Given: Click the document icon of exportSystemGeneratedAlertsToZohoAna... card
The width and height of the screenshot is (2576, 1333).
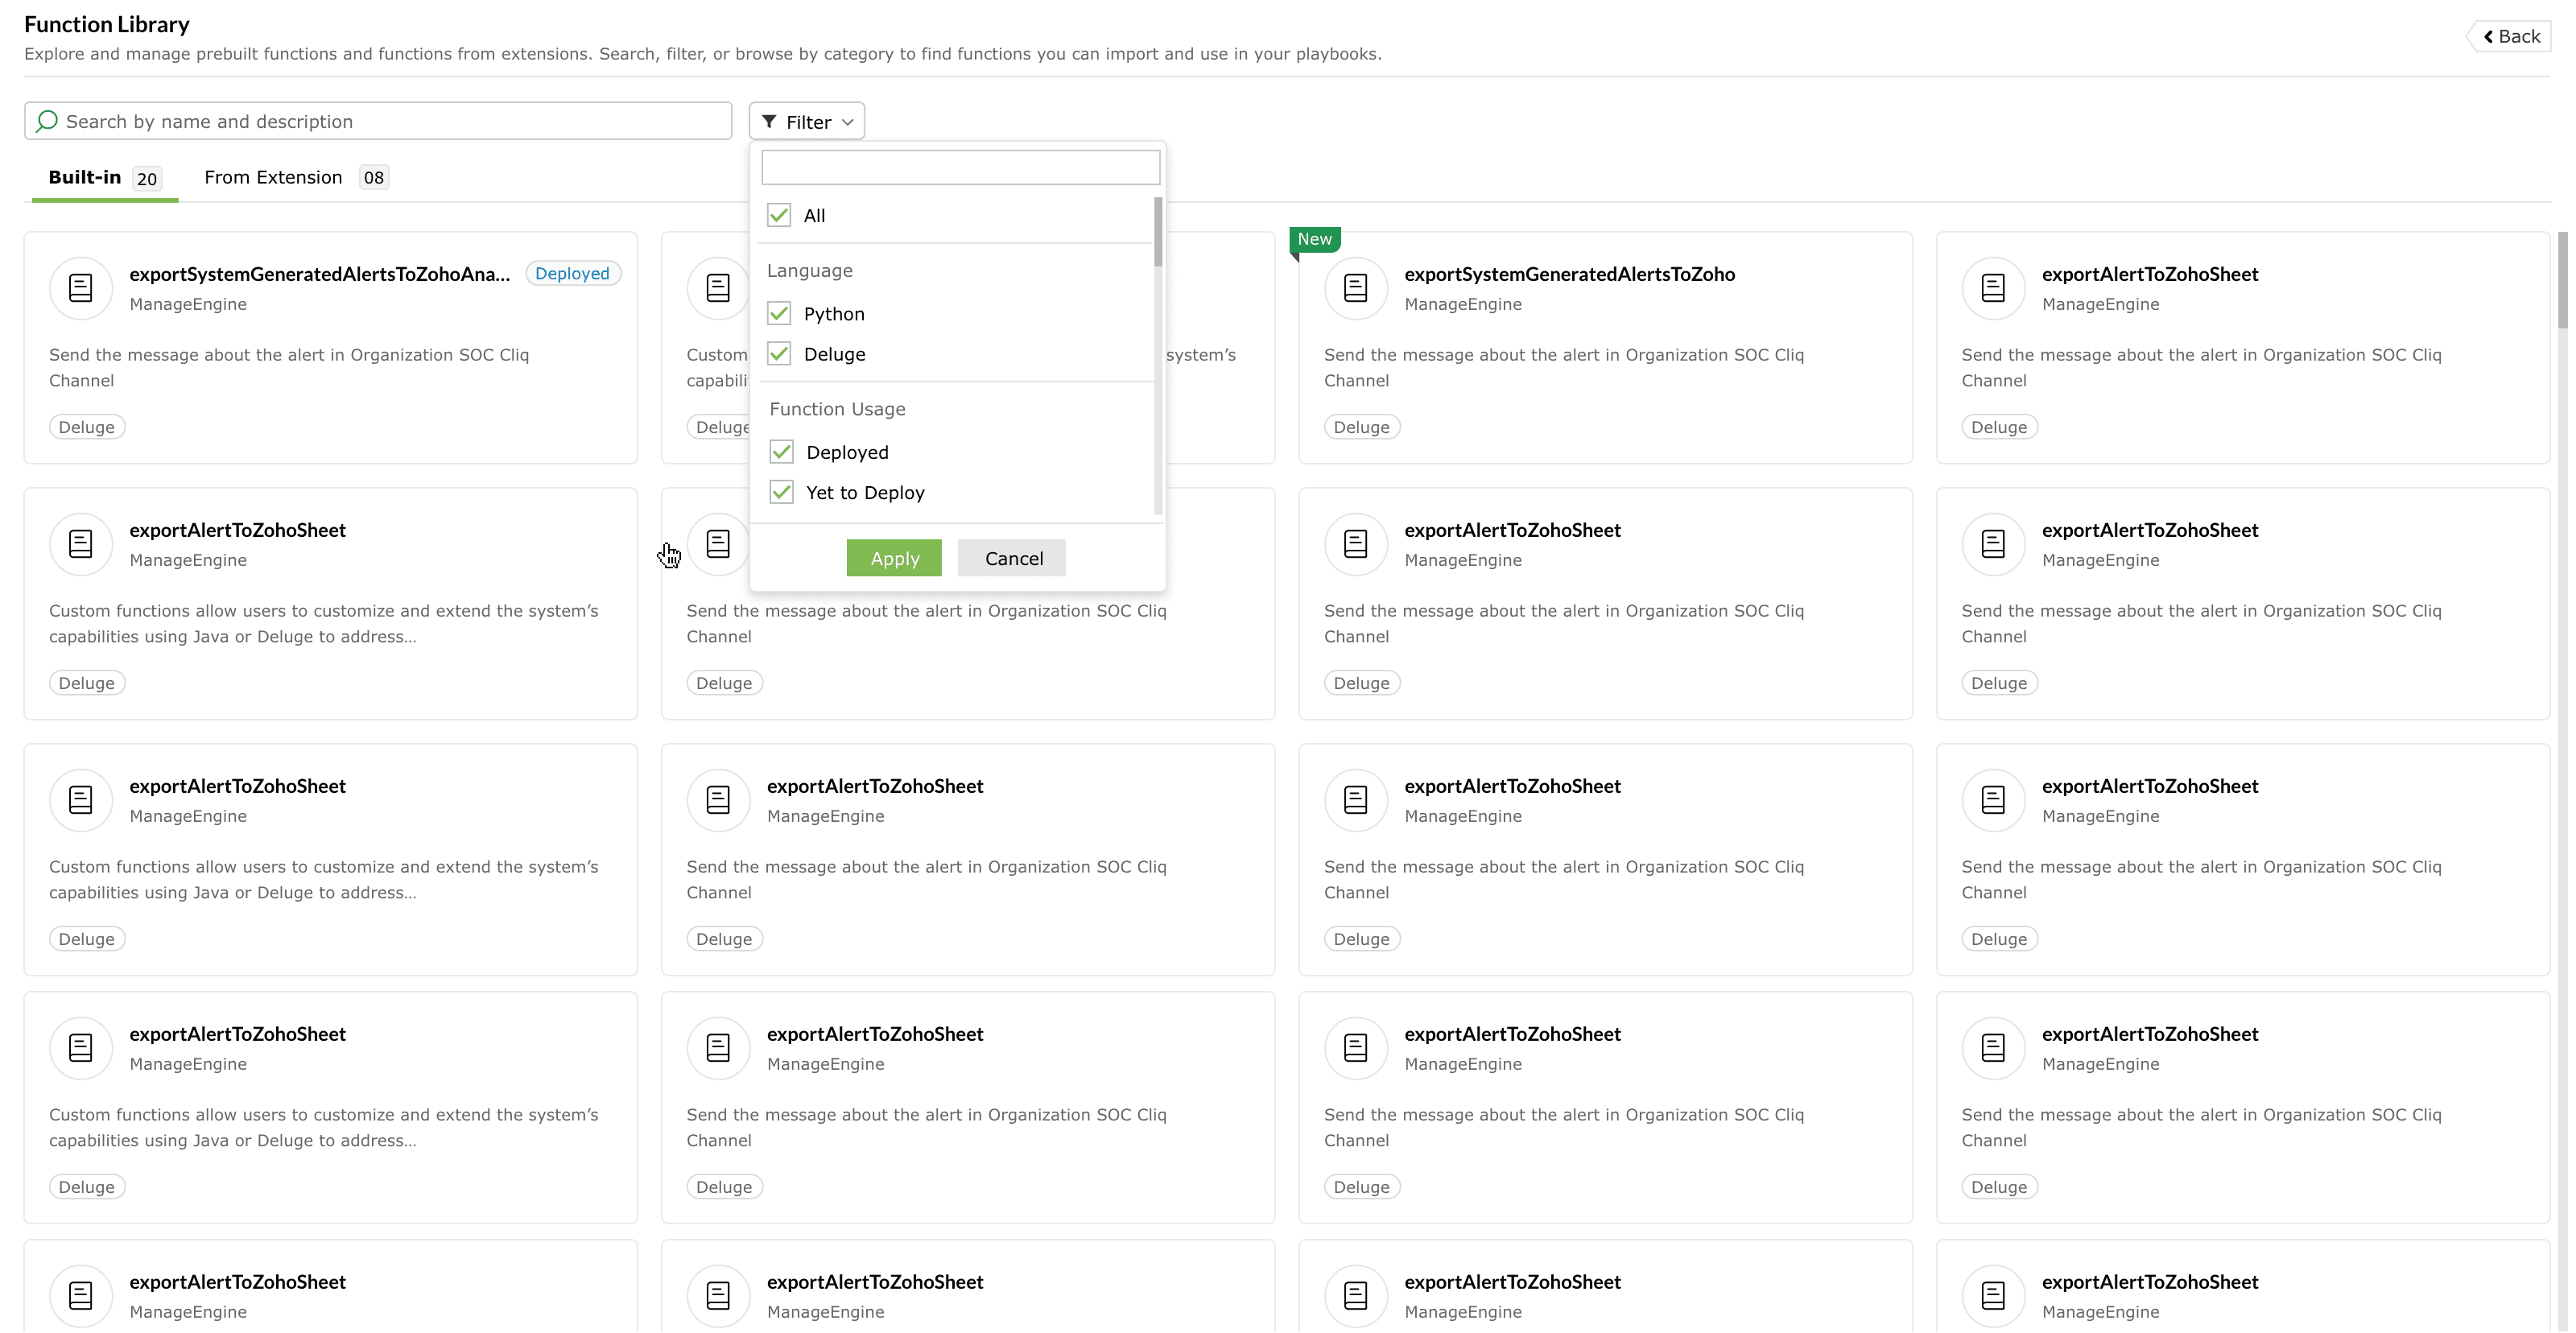Looking at the screenshot, I should (81, 288).
